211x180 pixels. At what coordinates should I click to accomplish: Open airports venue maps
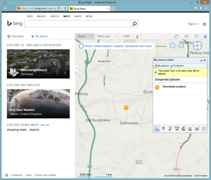[x=34, y=130]
